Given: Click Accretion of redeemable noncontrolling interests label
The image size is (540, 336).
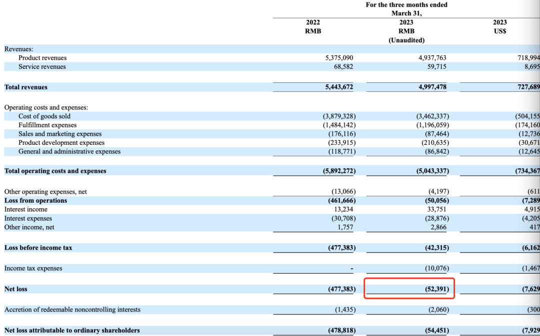Looking at the screenshot, I should (72, 310).
